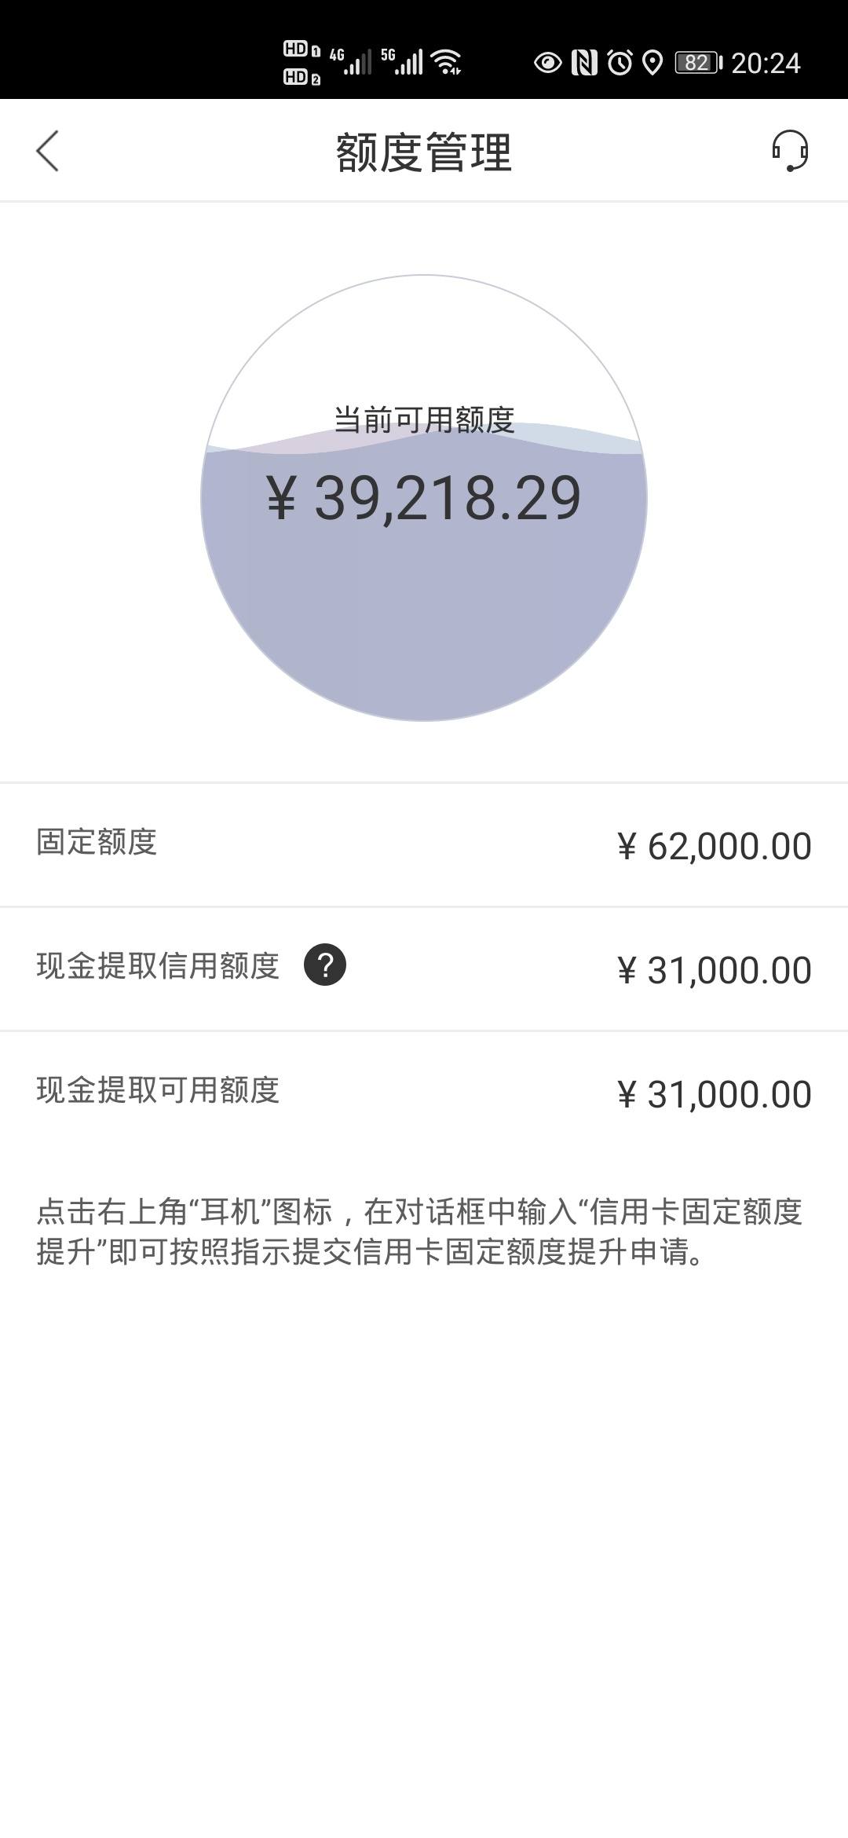Tap the ¥62,000.00 fixed limit value
Viewport: 848px width, 1838px height.
[715, 846]
